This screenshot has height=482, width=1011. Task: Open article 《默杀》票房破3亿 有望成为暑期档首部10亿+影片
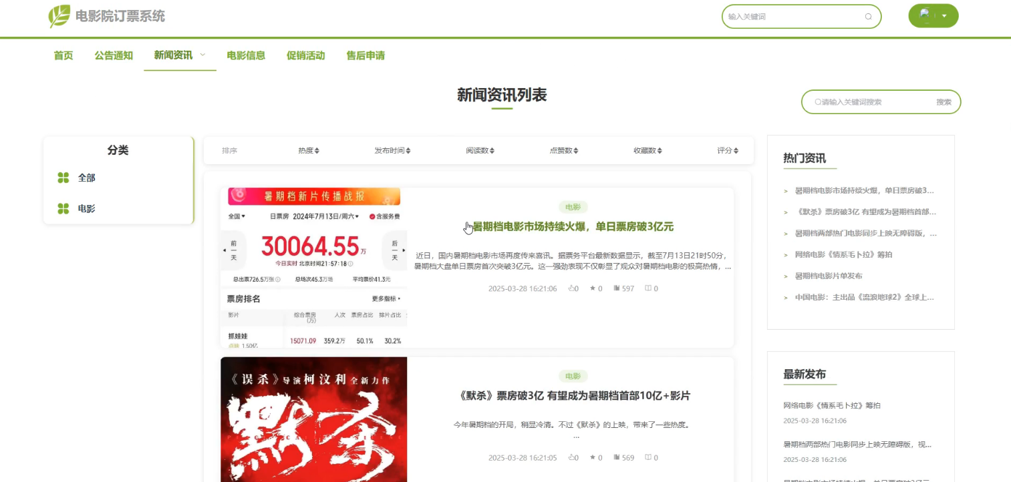573,396
